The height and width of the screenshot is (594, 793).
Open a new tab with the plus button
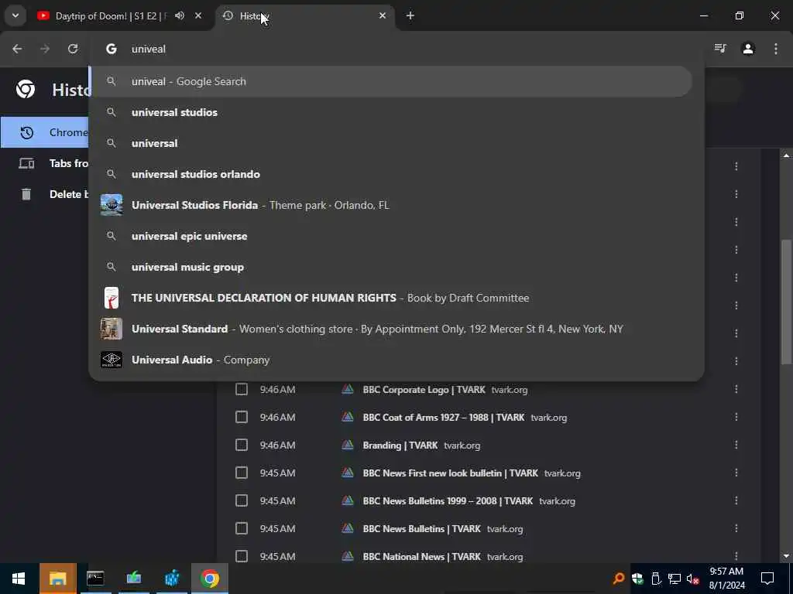410,15
